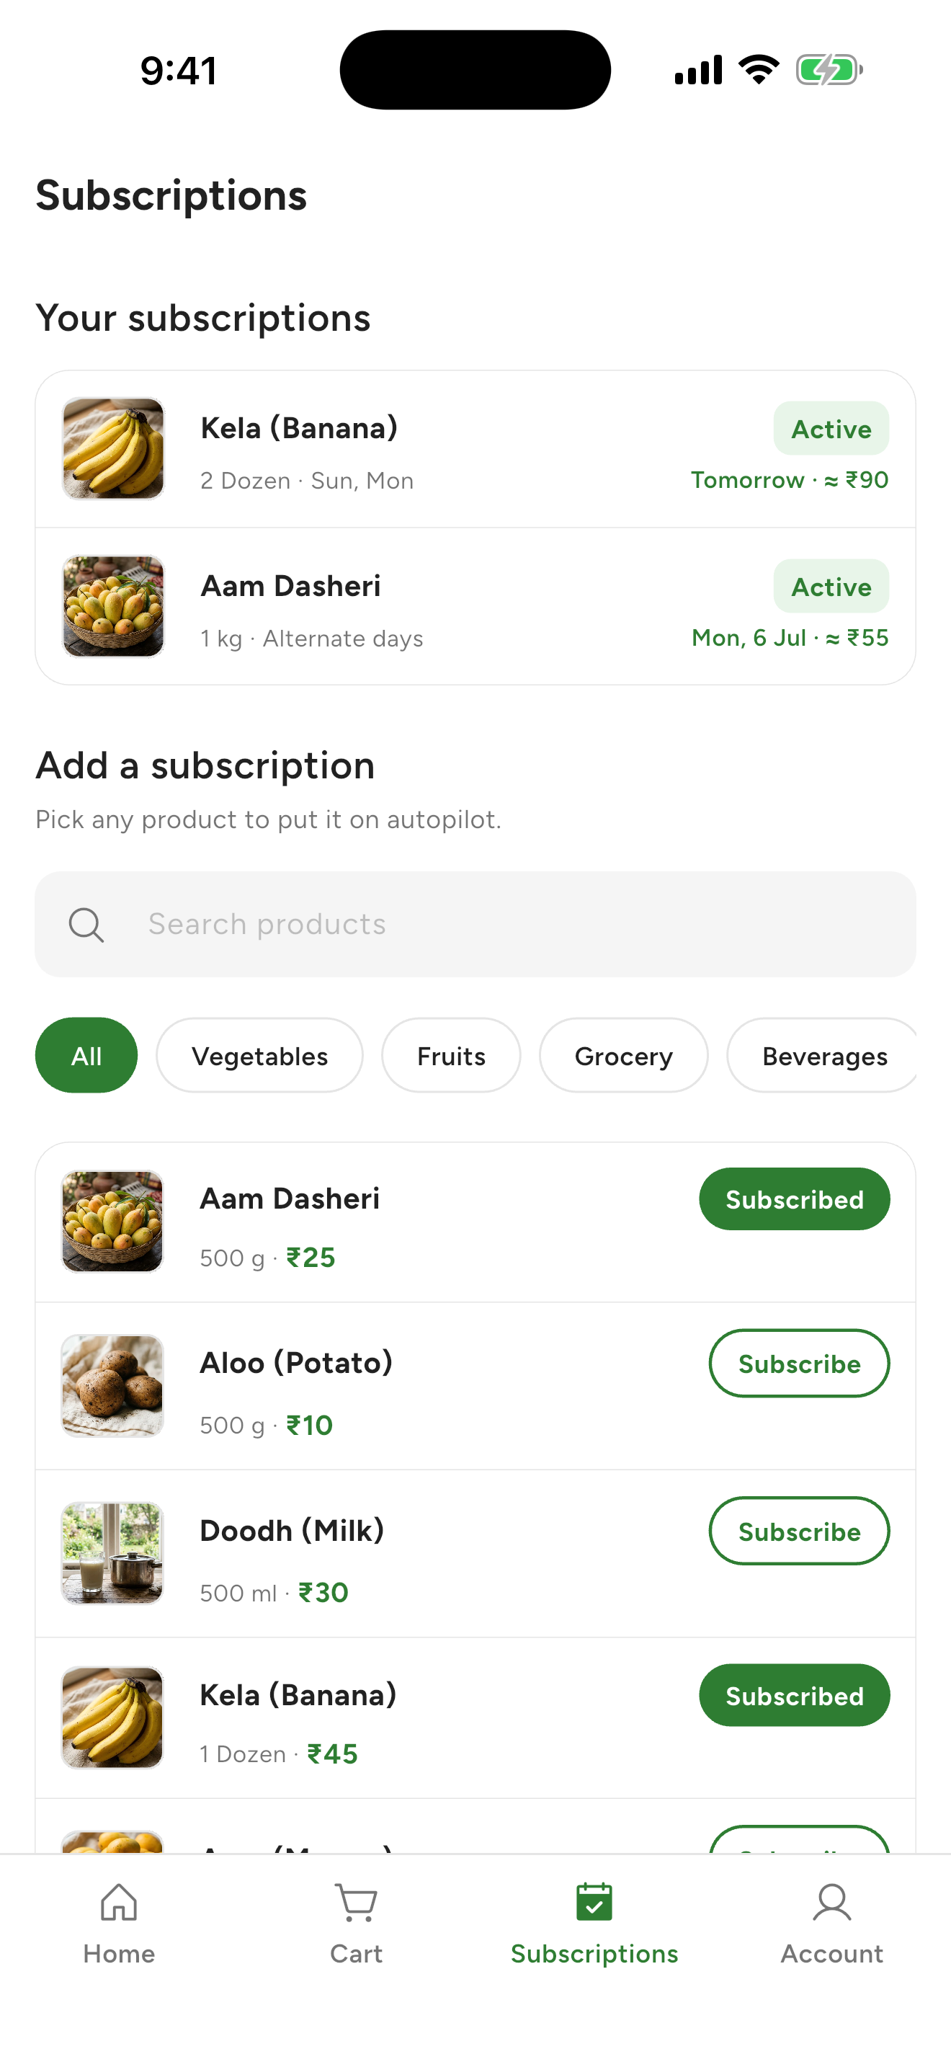Tap the Wi-Fi status icon
Image resolution: width=951 pixels, height=2067 pixels.
pyautogui.click(x=759, y=70)
